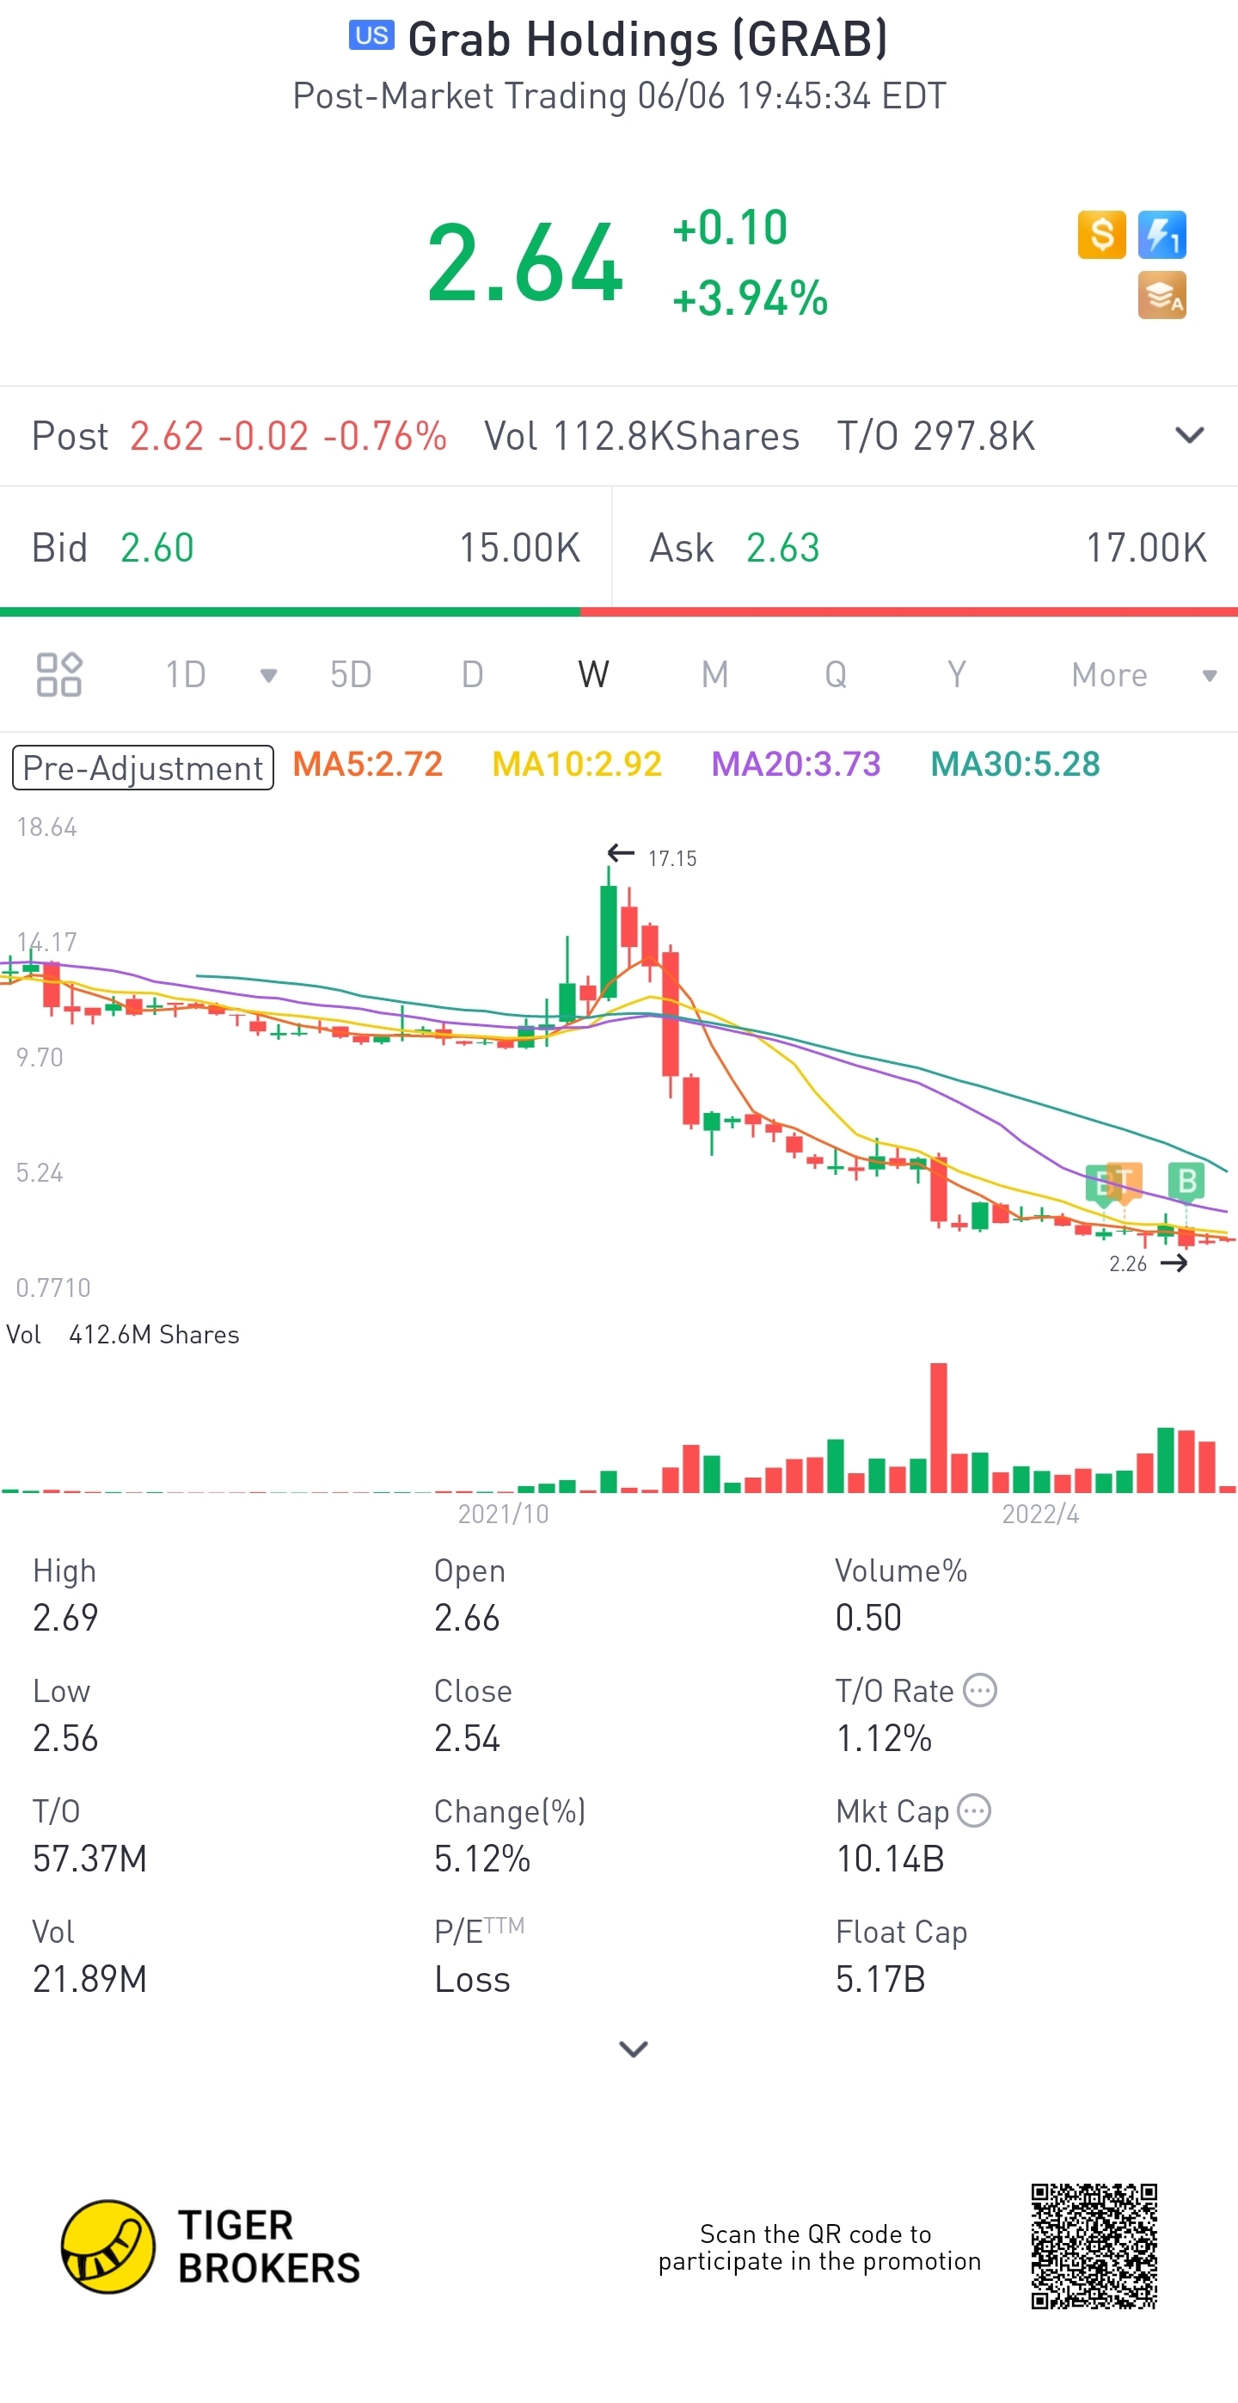This screenshot has width=1238, height=2403.
Task: Tap the green bid portion of ratio bar
Action: [x=290, y=612]
